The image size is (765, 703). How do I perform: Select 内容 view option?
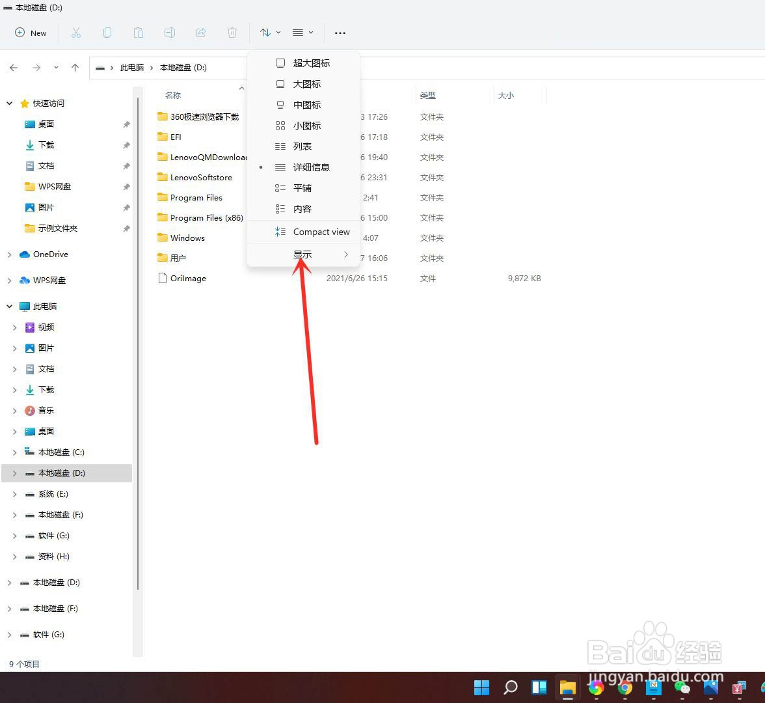303,209
